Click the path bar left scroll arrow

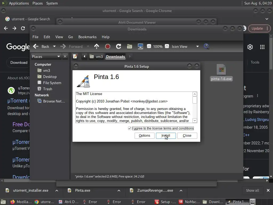point(85,57)
